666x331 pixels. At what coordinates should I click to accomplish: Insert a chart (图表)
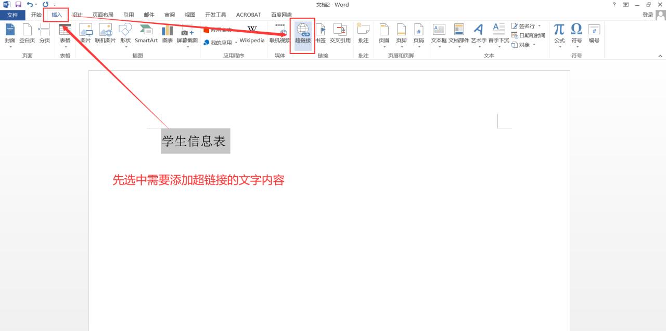(x=167, y=34)
